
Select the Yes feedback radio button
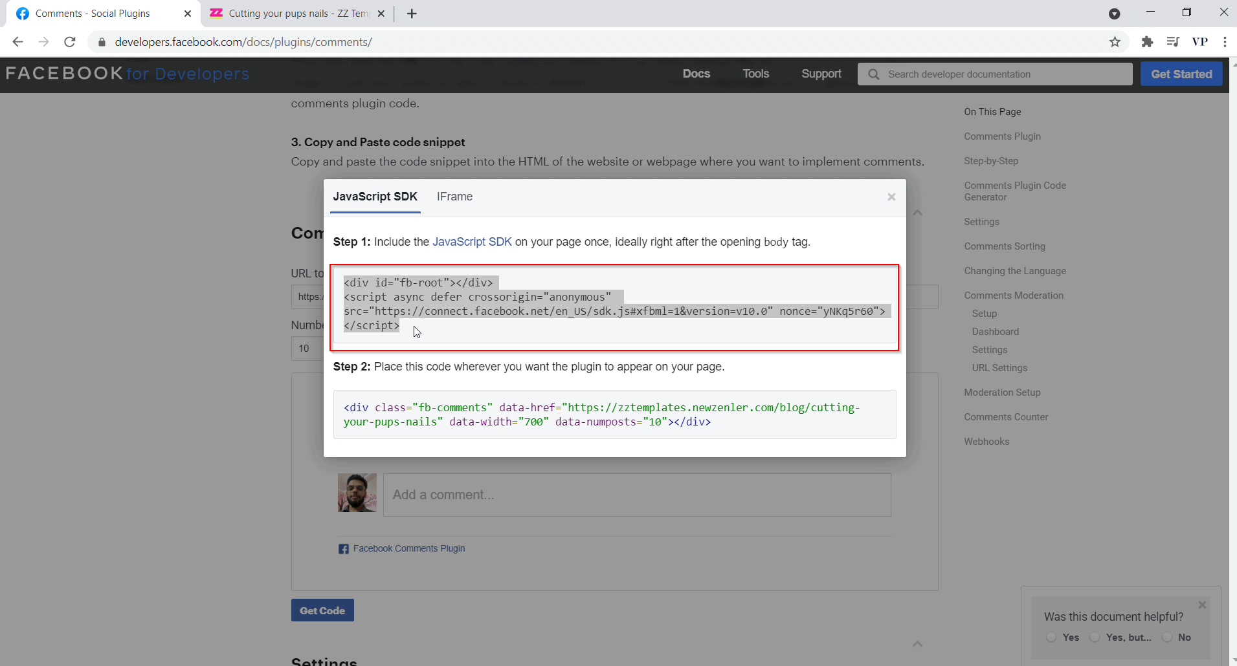click(1050, 638)
